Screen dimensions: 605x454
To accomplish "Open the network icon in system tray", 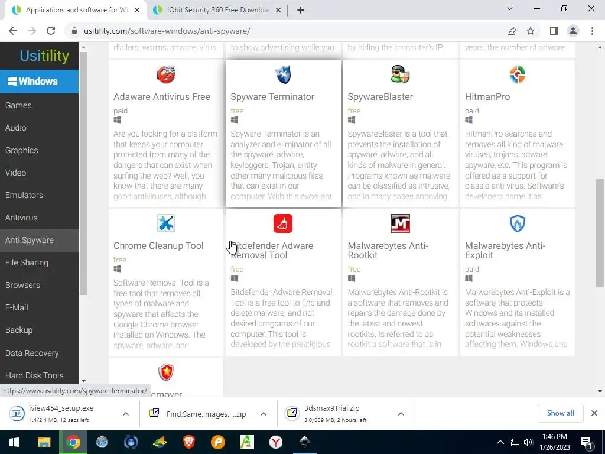I will (515, 442).
